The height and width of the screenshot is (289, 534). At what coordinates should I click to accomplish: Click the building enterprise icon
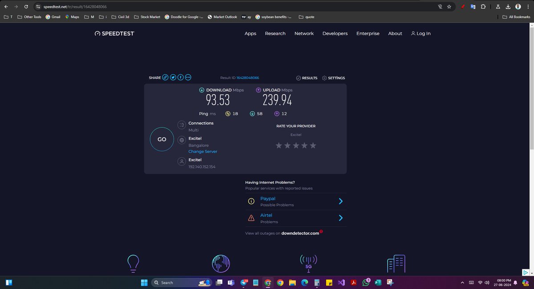396,264
